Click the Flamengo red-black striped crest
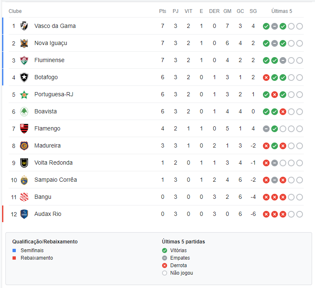 click(x=24, y=129)
